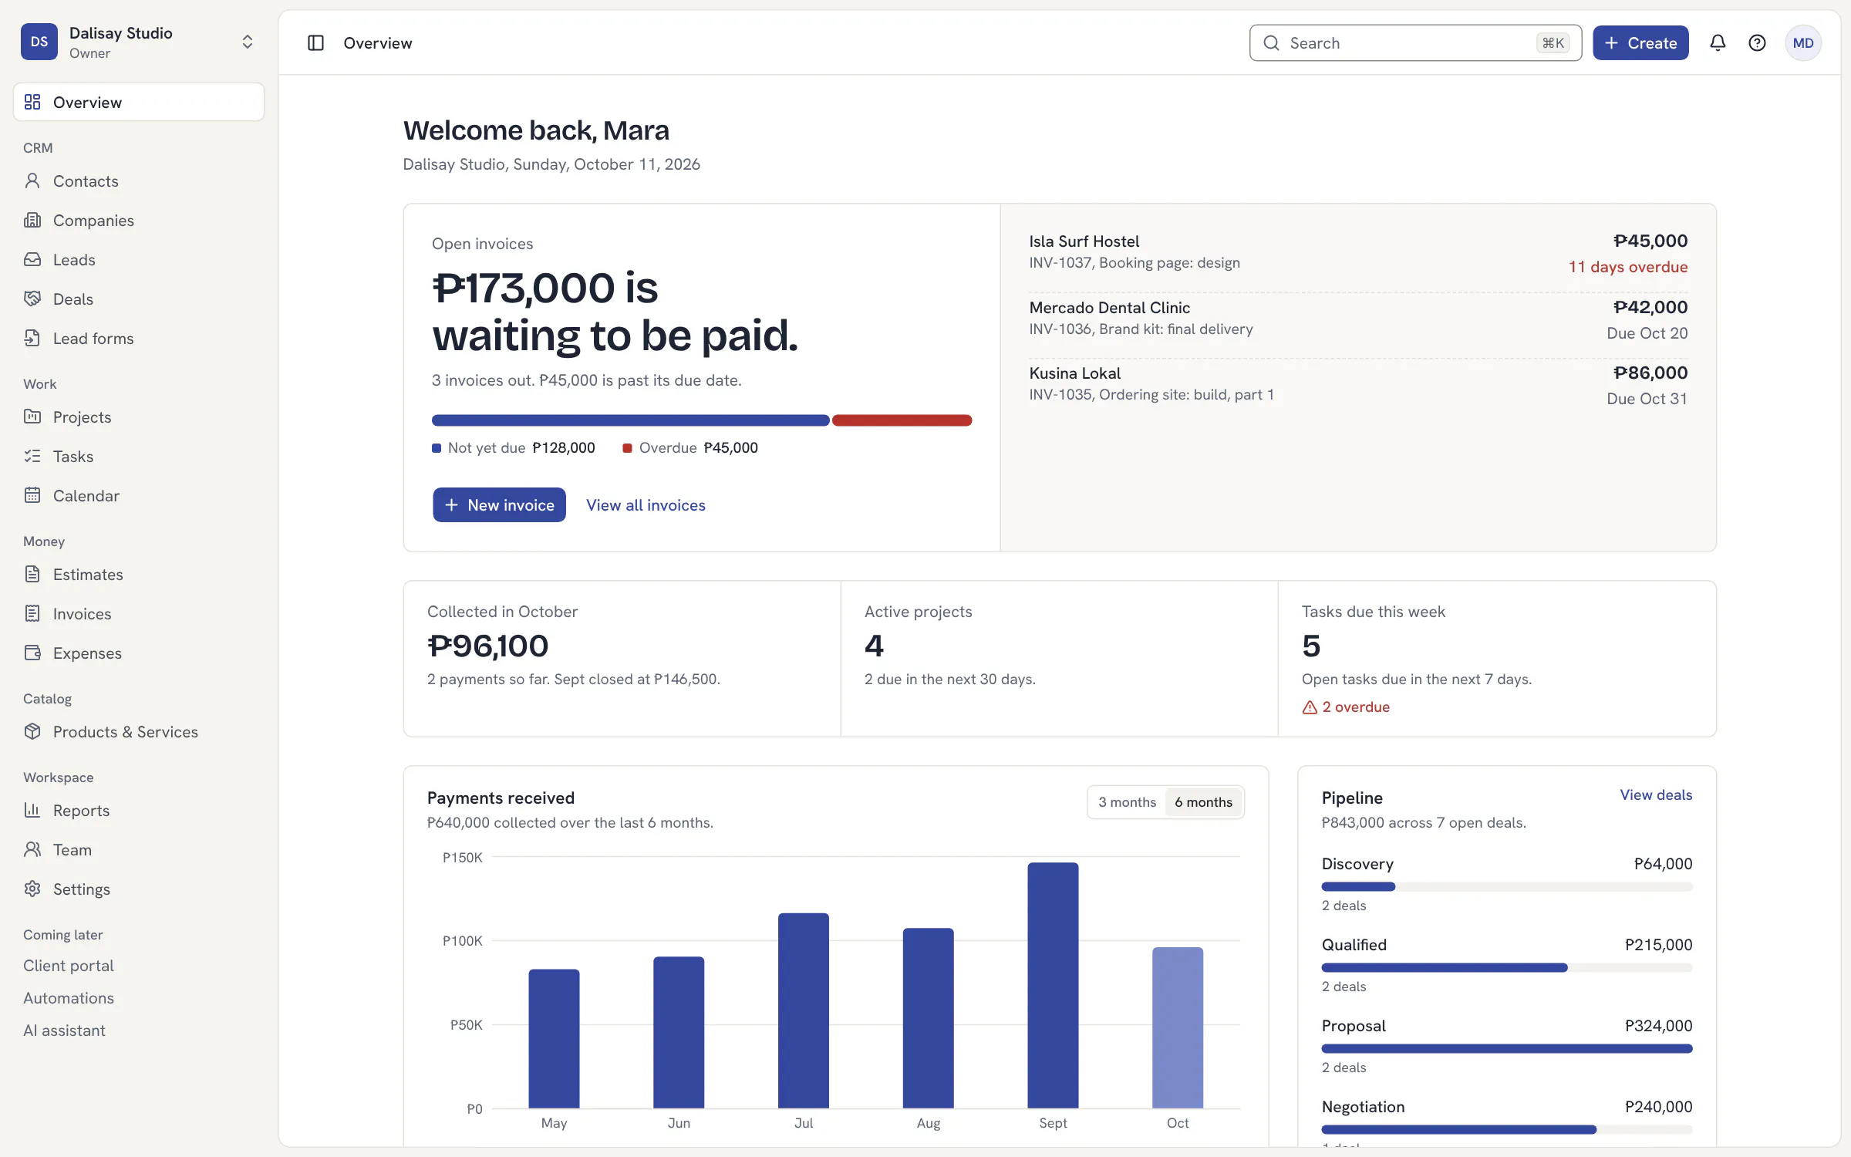Open Settings gear icon in sidebar
The height and width of the screenshot is (1157, 1851).
32,889
